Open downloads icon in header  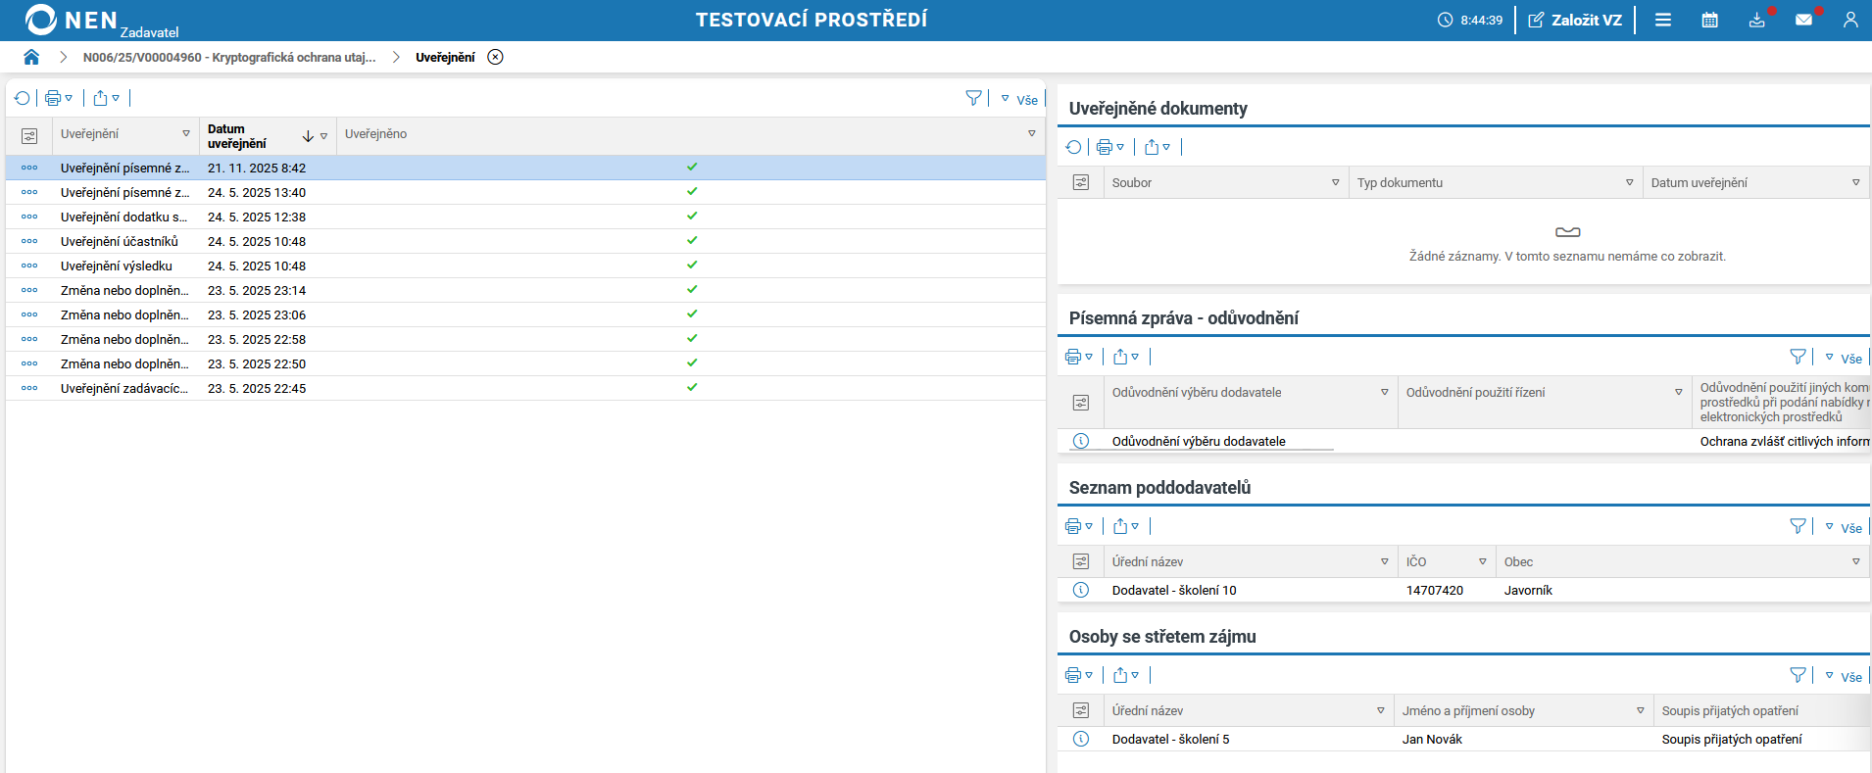(x=1757, y=20)
